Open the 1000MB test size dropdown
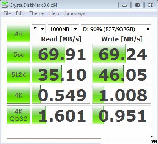Image resolution: width=158 pixels, height=144 pixels. pyautogui.click(x=63, y=29)
